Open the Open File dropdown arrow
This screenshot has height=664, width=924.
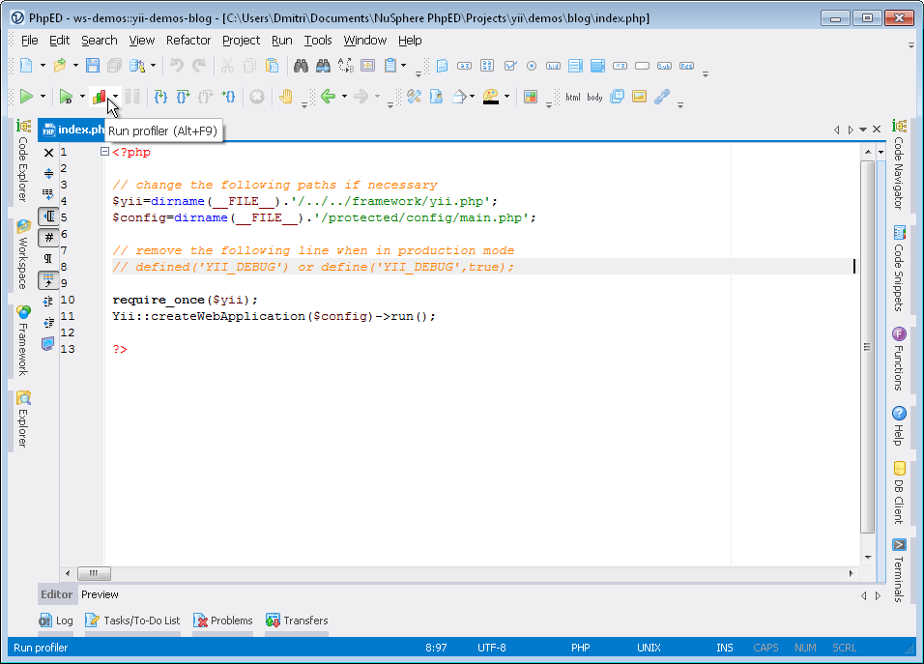coord(75,66)
